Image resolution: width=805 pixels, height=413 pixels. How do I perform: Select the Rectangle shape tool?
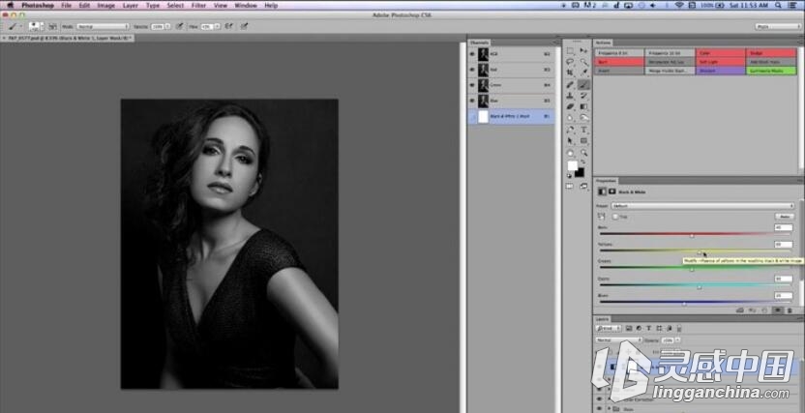pyautogui.click(x=583, y=141)
